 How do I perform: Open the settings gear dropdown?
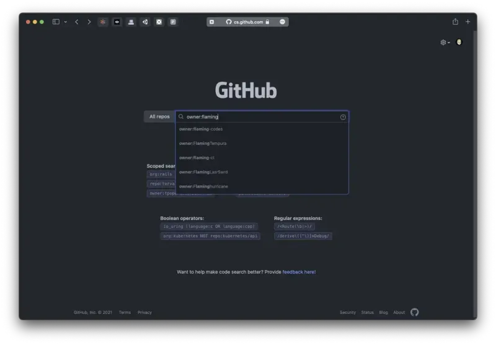pos(445,42)
